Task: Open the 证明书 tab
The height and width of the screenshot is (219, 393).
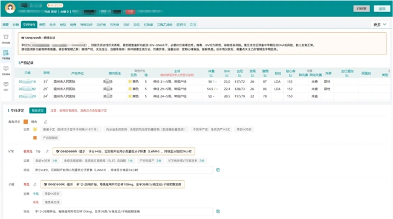Action: click(181, 25)
